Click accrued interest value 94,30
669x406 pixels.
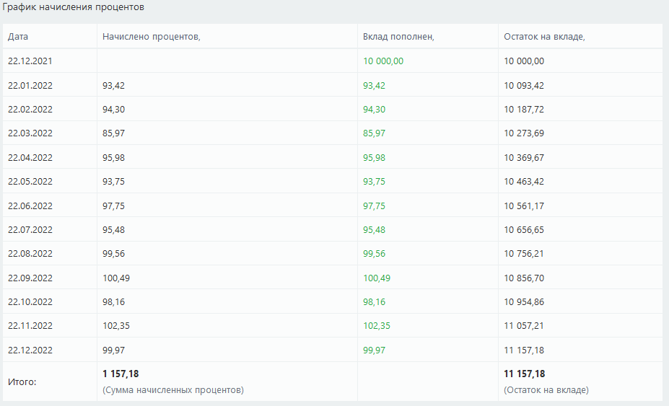(x=113, y=109)
